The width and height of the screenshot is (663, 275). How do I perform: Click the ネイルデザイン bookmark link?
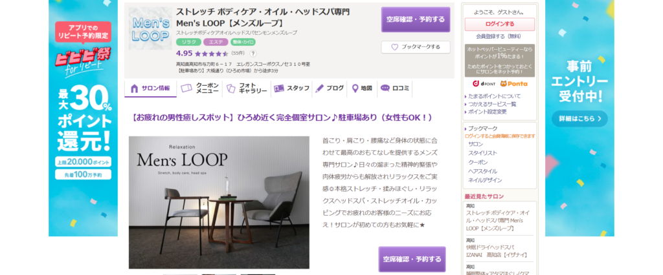[x=485, y=180]
